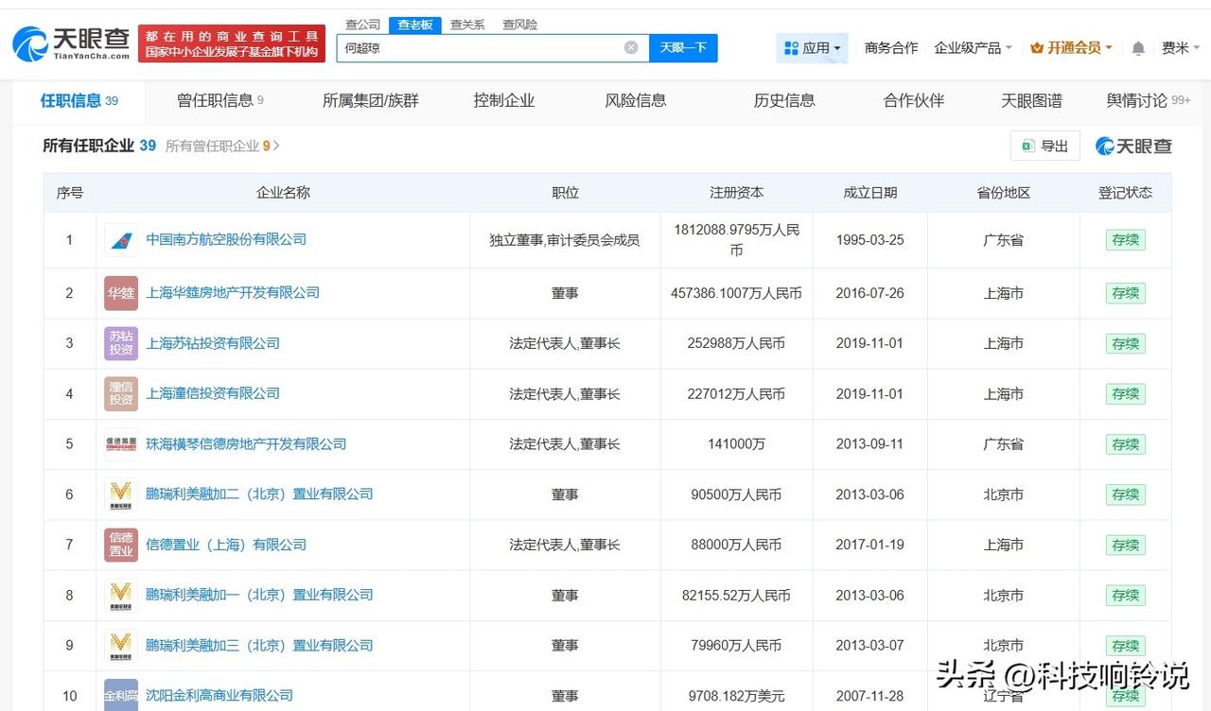
Task: Select the 任职信息 tab
Action: tap(79, 100)
